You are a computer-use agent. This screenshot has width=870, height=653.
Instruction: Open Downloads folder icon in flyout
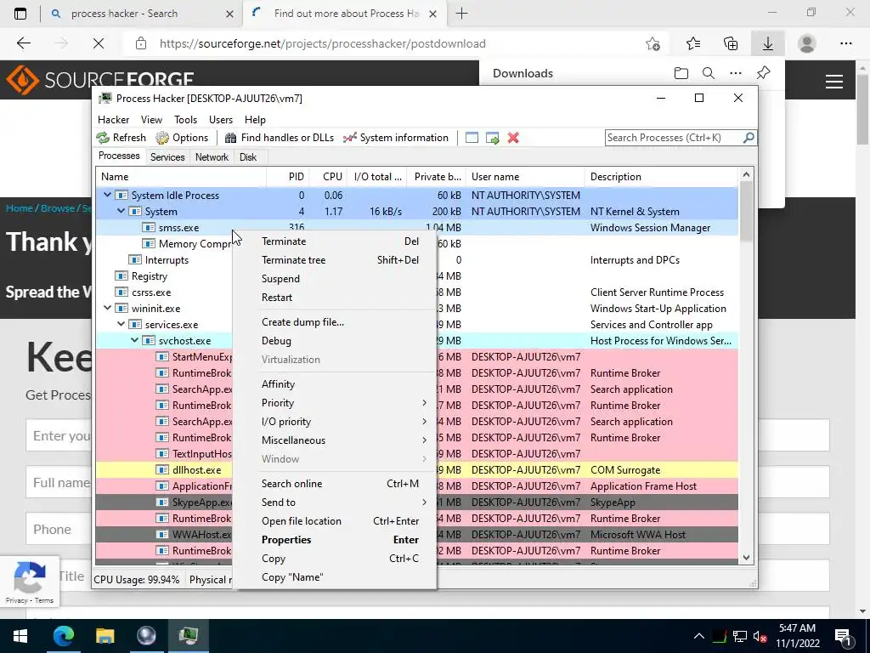click(681, 73)
